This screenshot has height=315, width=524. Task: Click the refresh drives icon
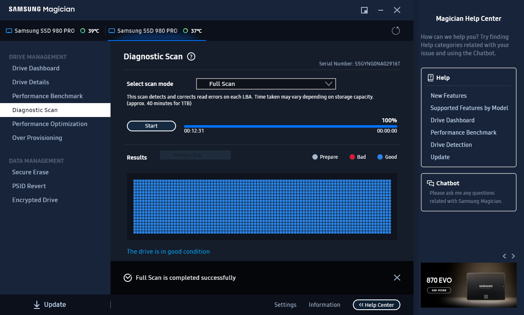[x=395, y=31]
